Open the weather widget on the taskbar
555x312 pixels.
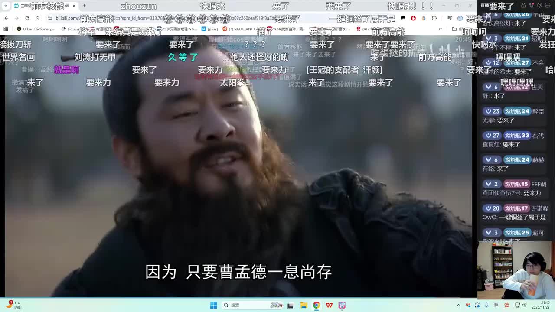click(13, 305)
